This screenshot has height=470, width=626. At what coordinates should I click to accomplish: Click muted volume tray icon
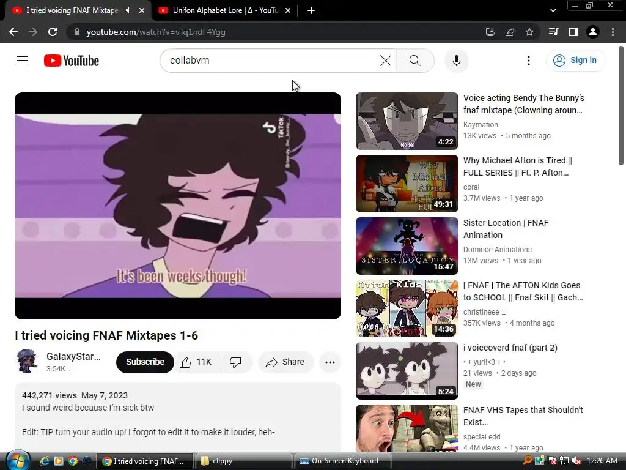click(576, 461)
